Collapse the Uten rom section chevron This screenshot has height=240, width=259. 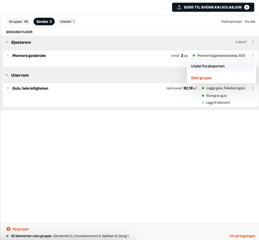click(x=7, y=75)
